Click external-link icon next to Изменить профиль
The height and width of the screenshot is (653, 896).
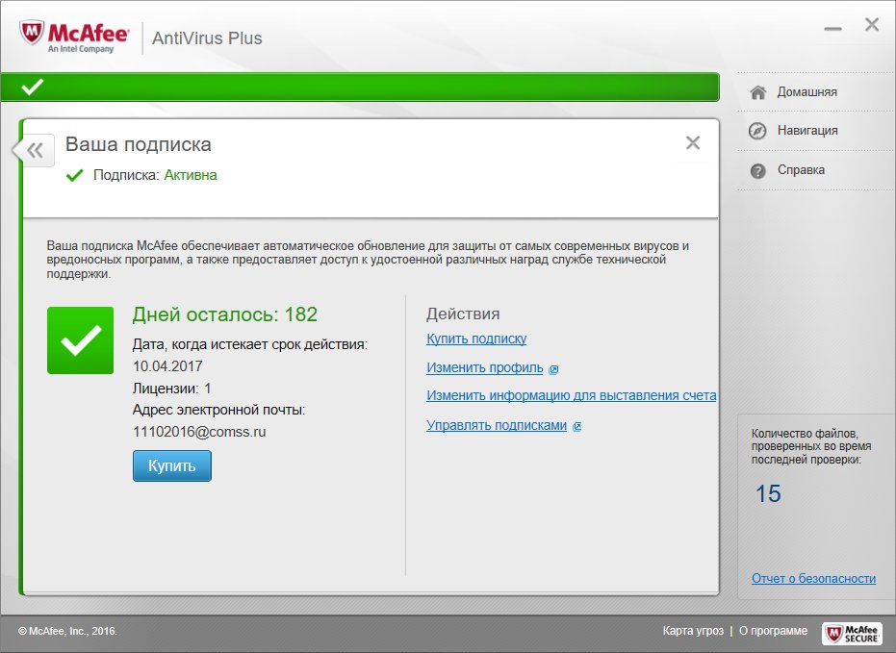coord(553,369)
